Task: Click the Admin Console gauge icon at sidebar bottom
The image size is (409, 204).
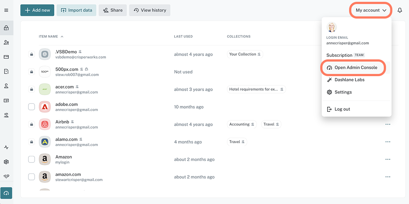Action: coord(6,193)
